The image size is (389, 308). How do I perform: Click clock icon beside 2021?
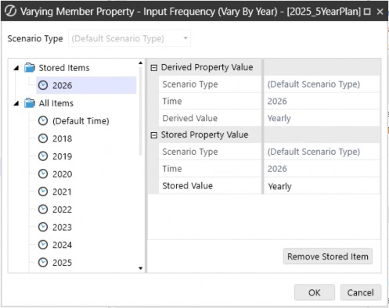[x=43, y=192]
